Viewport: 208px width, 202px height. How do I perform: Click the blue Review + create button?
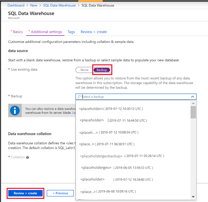coord(25,193)
